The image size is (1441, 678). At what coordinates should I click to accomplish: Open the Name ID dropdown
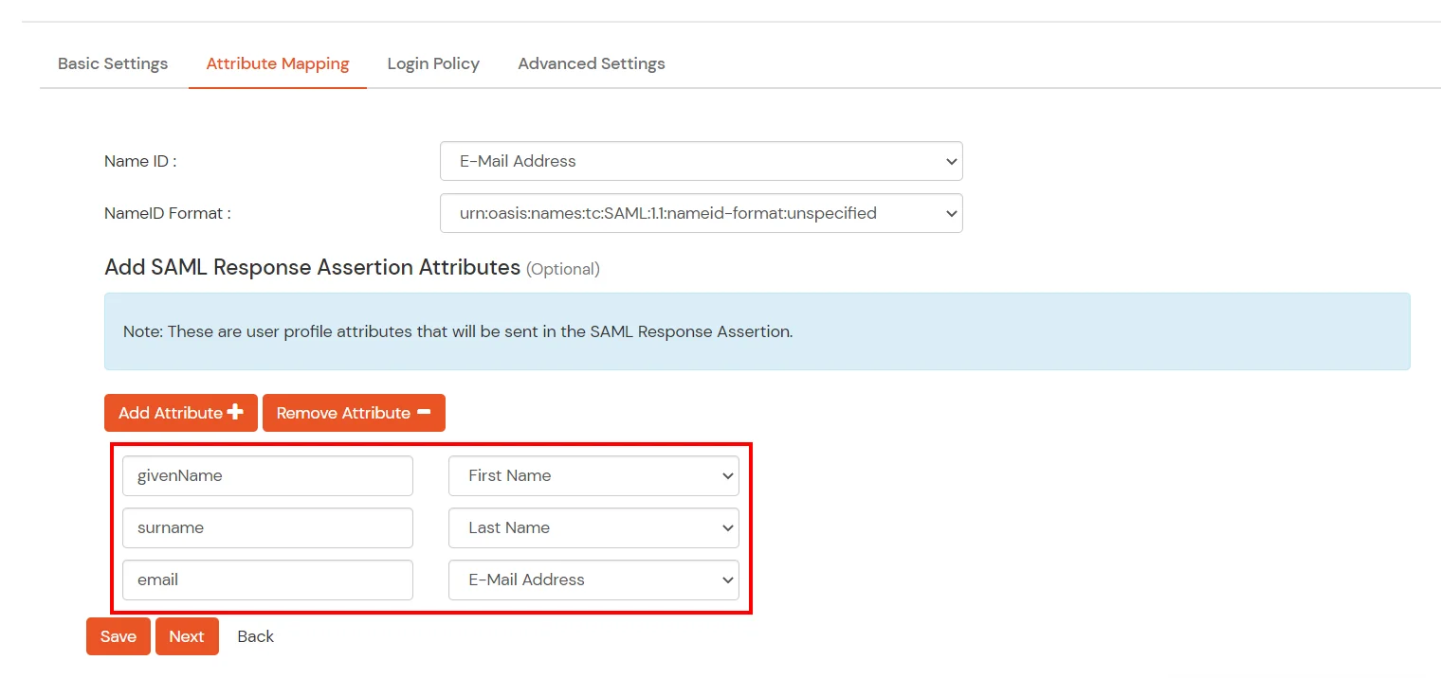coord(702,161)
